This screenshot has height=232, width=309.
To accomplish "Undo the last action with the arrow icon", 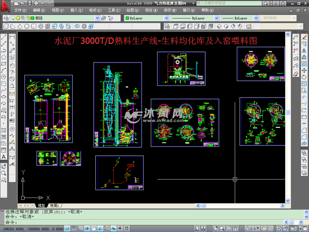I will 43,3.
